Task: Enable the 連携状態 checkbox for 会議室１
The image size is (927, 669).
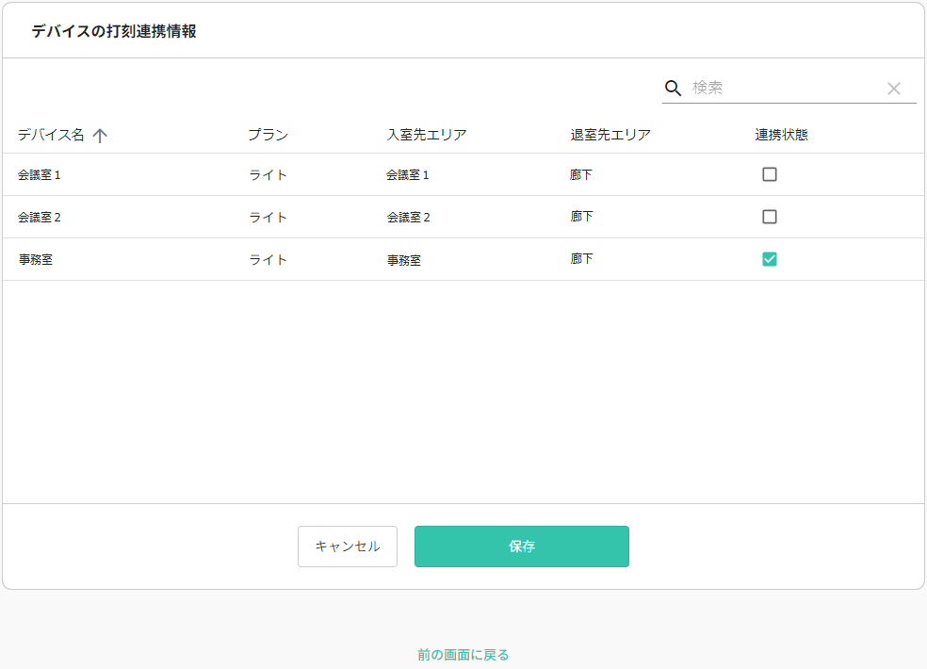Action: tap(770, 173)
